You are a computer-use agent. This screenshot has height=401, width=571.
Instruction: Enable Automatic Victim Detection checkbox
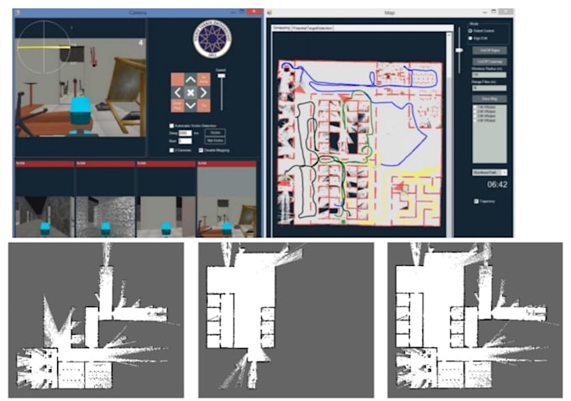pyautogui.click(x=171, y=126)
